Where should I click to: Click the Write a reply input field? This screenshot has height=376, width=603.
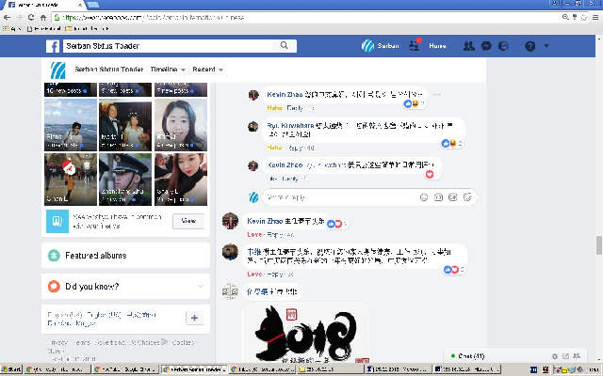[341, 197]
